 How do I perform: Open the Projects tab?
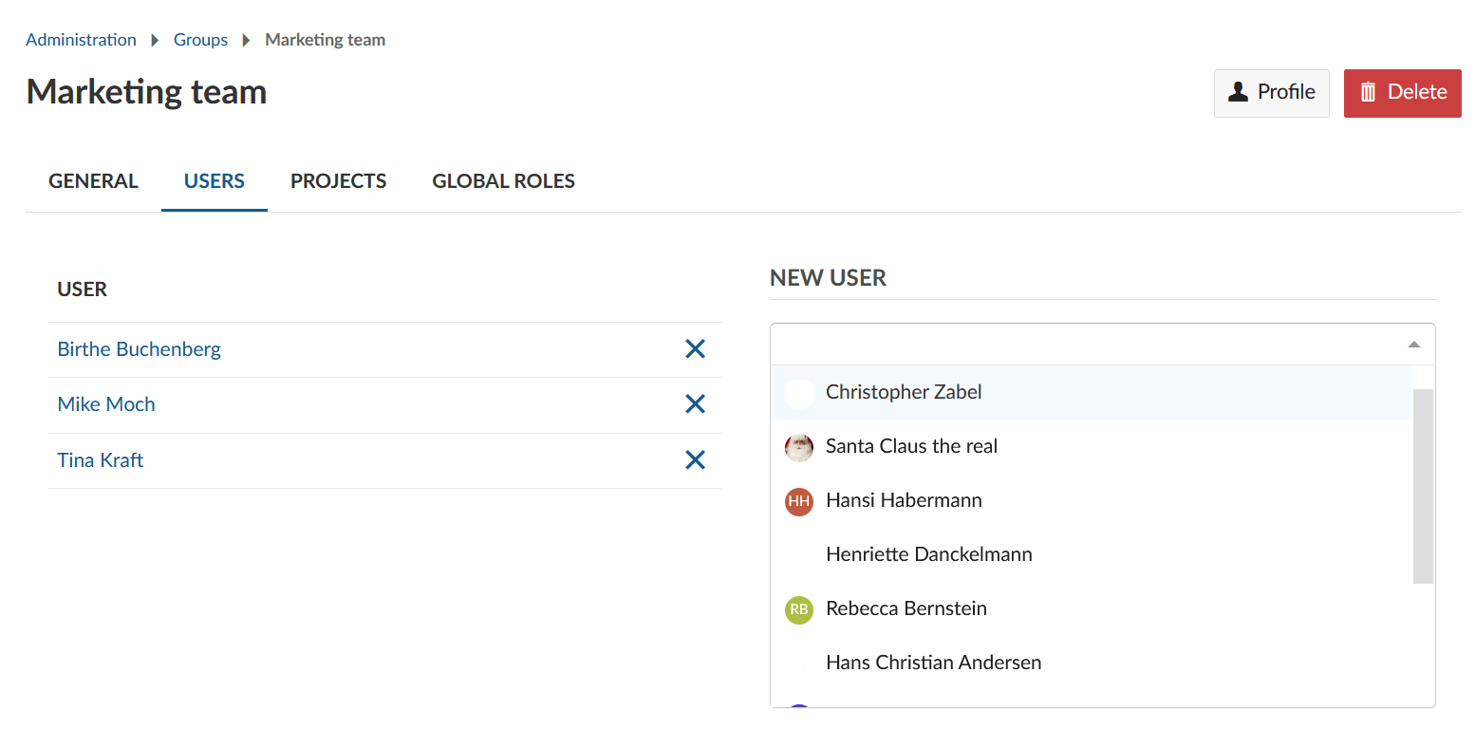[338, 181]
